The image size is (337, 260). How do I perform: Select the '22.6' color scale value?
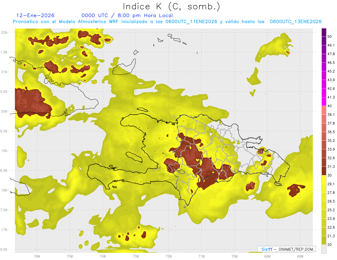[x=331, y=227]
